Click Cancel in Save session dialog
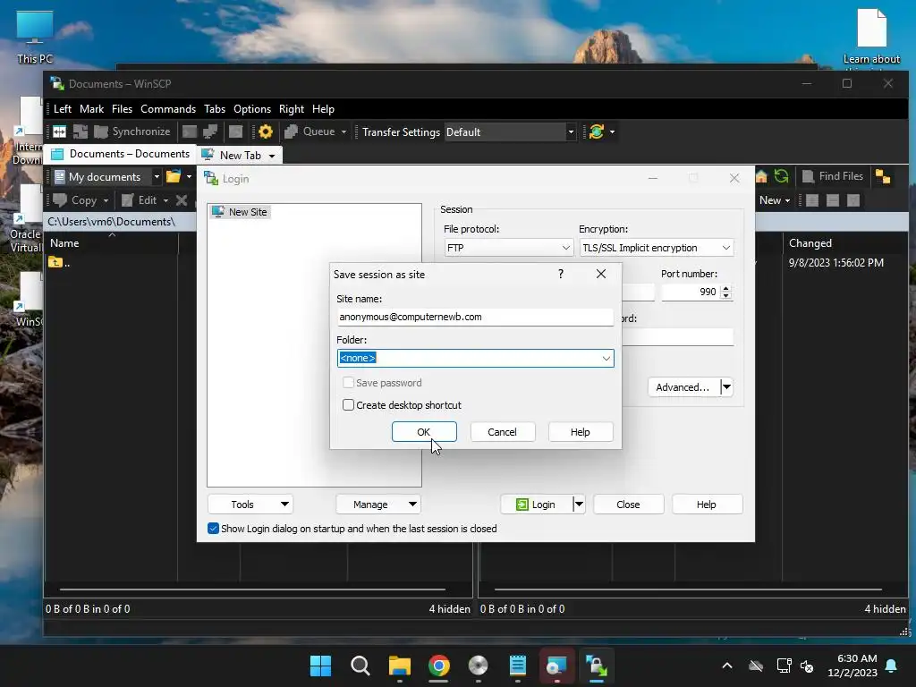The height and width of the screenshot is (687, 916). pos(503,432)
